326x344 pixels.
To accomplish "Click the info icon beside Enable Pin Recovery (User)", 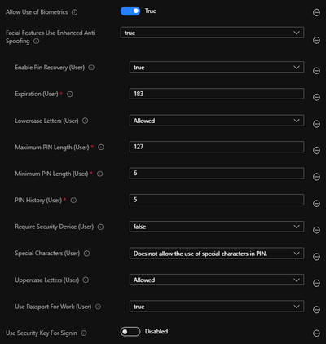I will (91, 68).
